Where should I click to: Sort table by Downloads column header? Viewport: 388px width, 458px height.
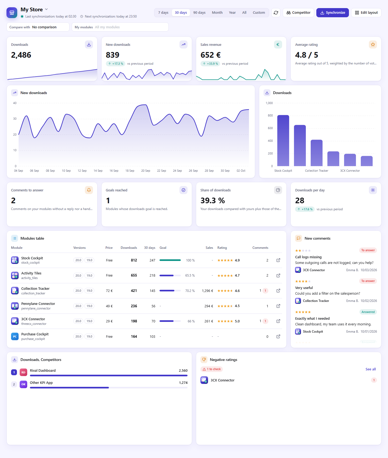[129, 248]
